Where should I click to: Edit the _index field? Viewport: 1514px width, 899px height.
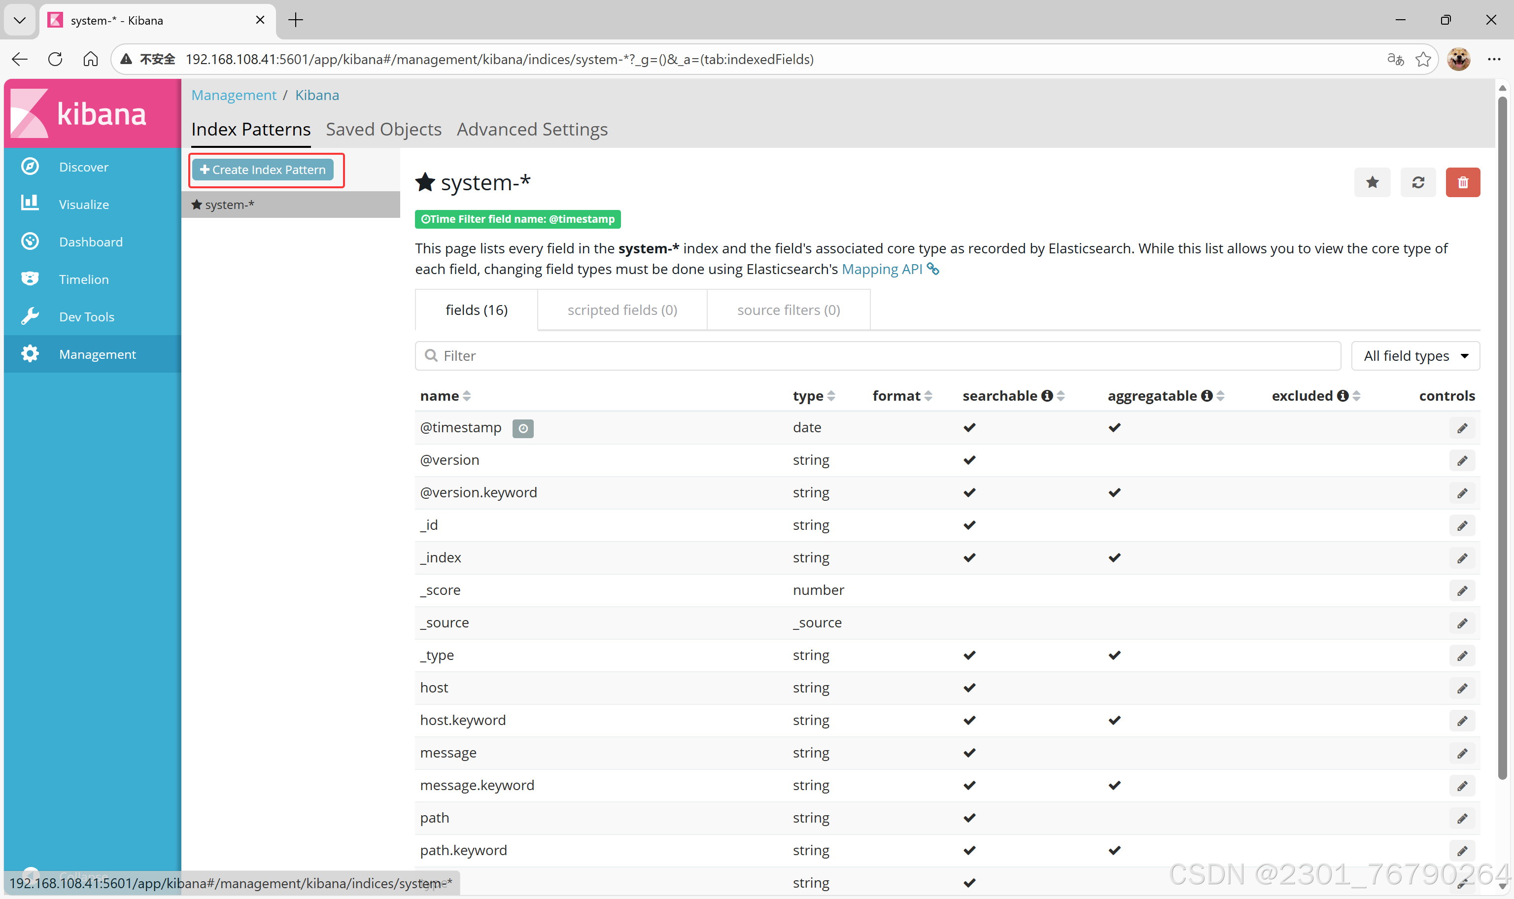tap(1463, 558)
